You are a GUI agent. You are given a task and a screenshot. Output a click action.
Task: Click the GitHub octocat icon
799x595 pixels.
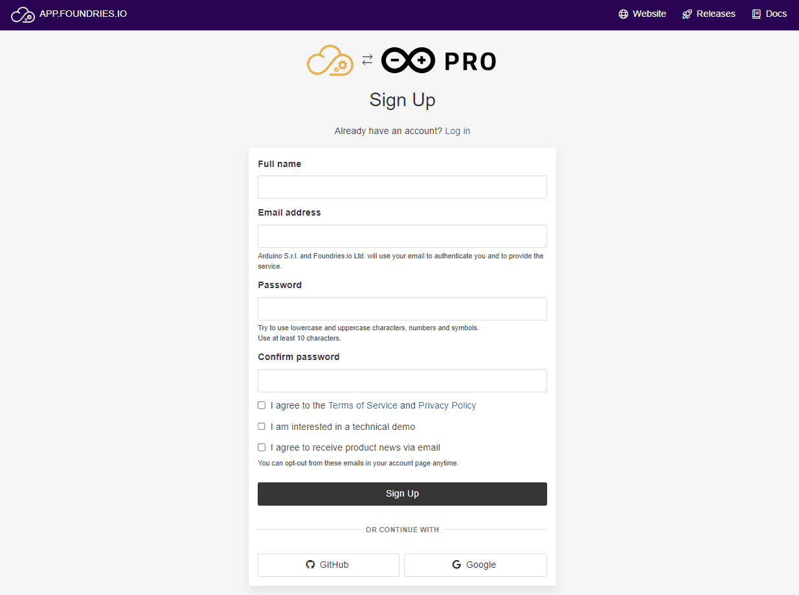point(310,565)
